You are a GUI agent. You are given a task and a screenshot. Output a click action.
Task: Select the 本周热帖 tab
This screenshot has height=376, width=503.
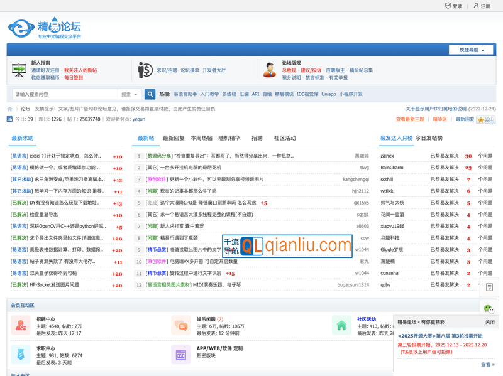click(x=201, y=138)
